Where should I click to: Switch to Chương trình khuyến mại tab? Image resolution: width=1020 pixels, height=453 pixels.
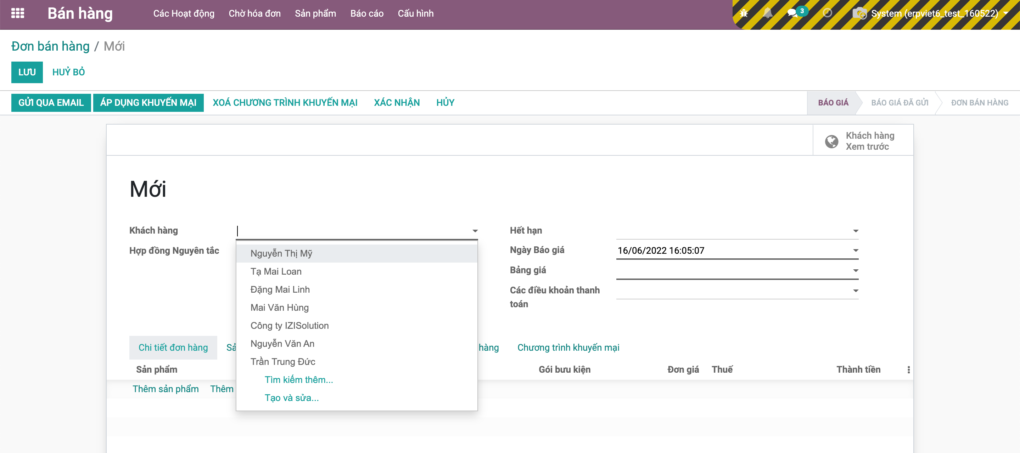coord(568,348)
